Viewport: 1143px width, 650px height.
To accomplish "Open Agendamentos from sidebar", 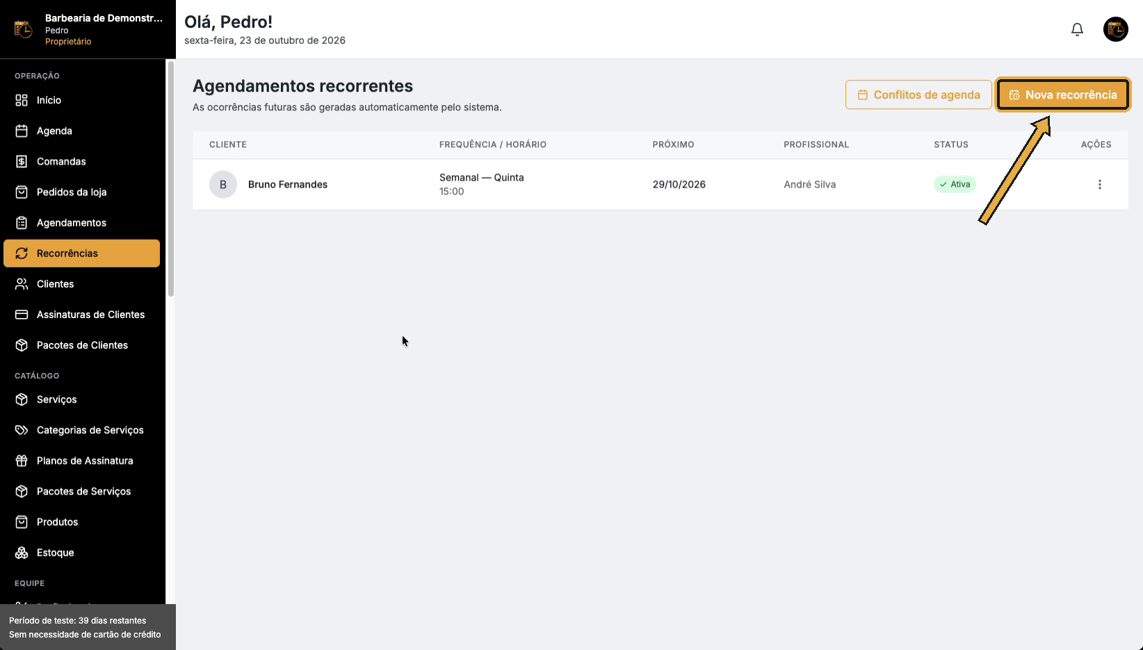I will pos(82,222).
